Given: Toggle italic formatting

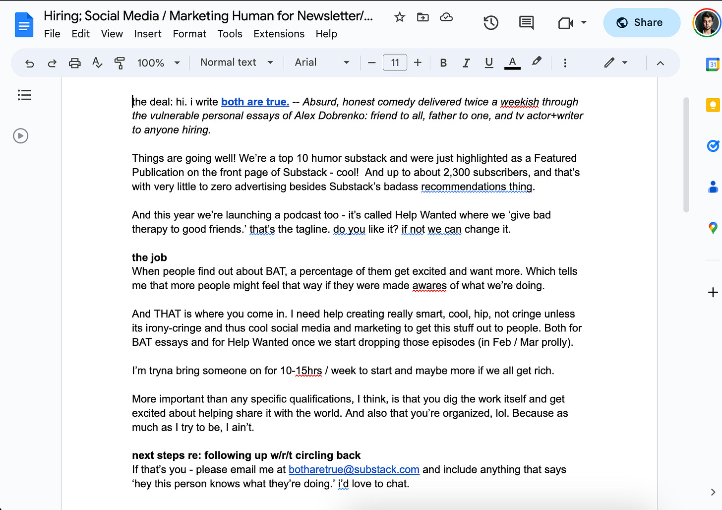Looking at the screenshot, I should [x=466, y=63].
